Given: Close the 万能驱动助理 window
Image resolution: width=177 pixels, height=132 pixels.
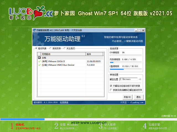Looking at the screenshot, I should [143, 30].
